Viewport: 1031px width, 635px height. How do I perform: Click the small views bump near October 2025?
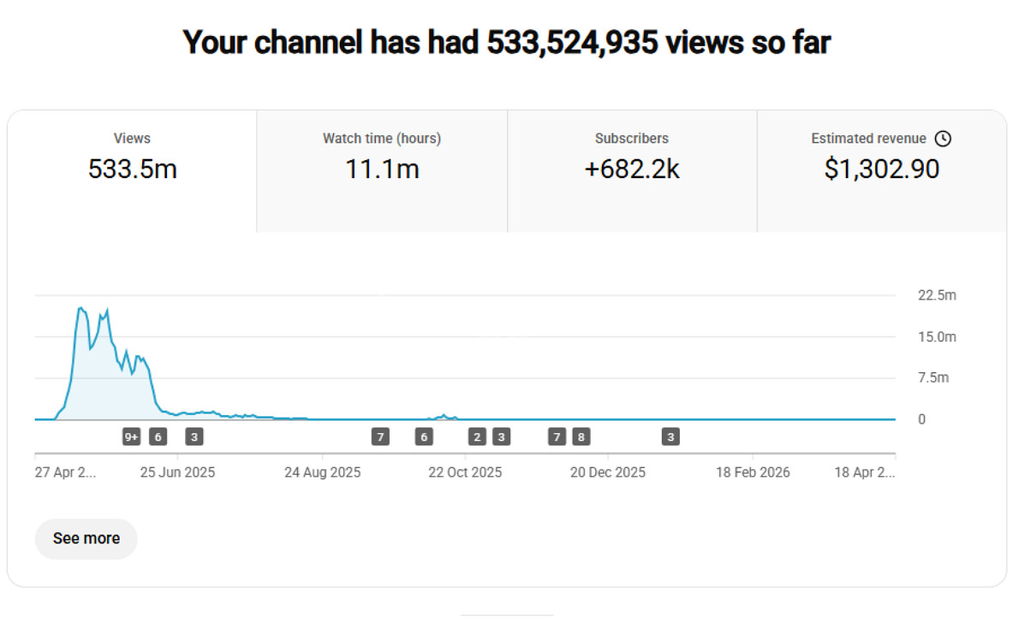(444, 416)
